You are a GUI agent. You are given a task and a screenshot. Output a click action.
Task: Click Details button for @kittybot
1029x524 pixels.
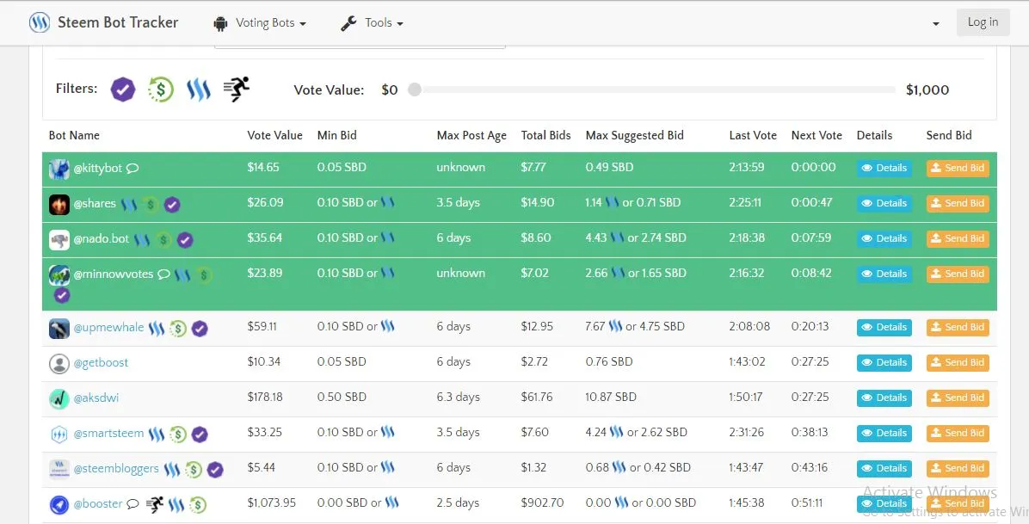pos(884,168)
